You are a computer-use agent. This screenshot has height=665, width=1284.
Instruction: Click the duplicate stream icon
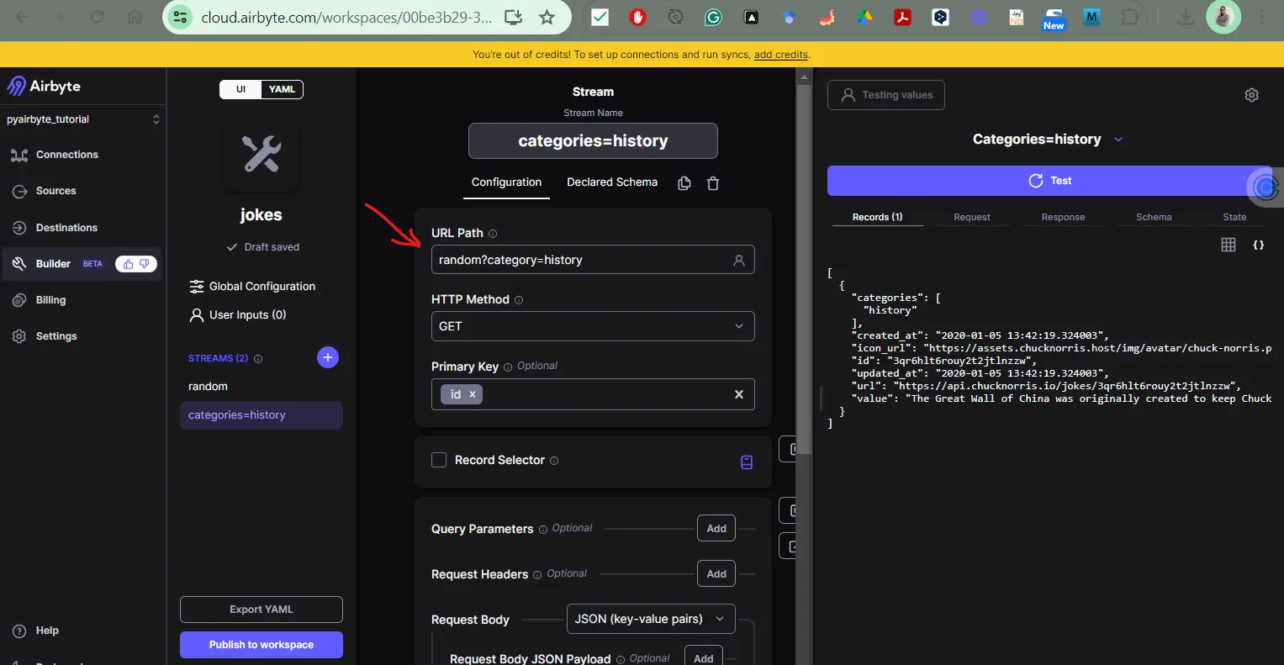684,183
